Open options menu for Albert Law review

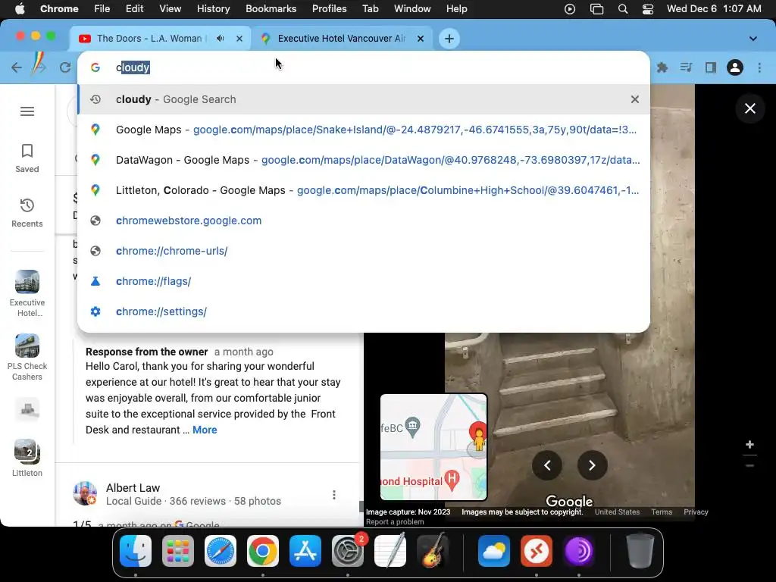pos(334,495)
